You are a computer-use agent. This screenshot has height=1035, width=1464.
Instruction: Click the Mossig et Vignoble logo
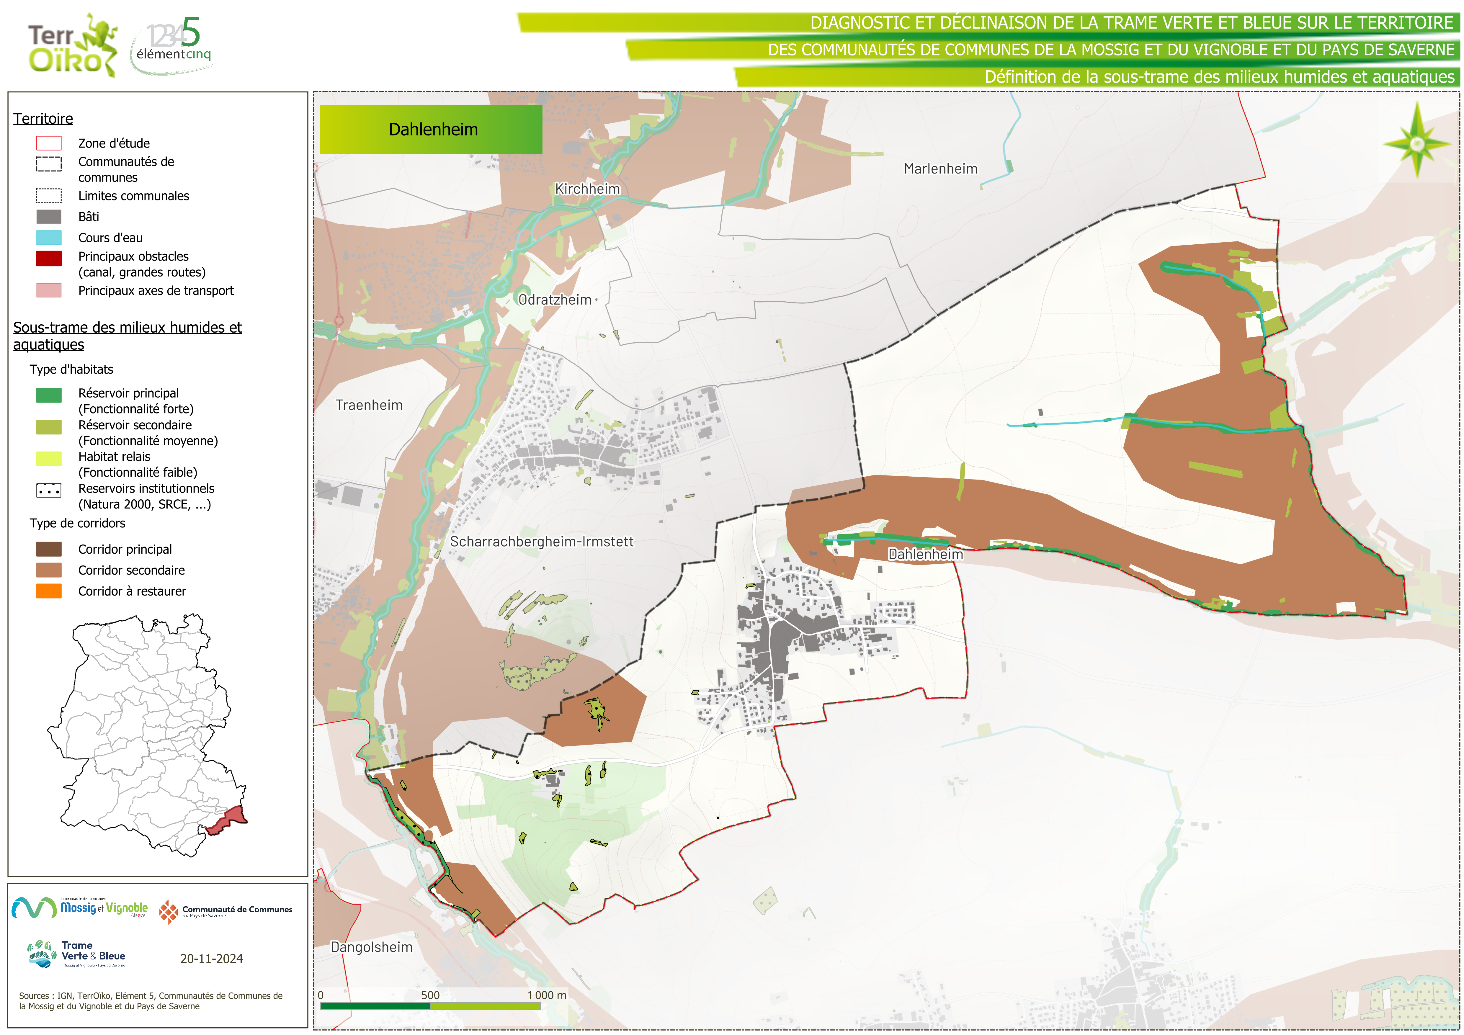click(80, 908)
